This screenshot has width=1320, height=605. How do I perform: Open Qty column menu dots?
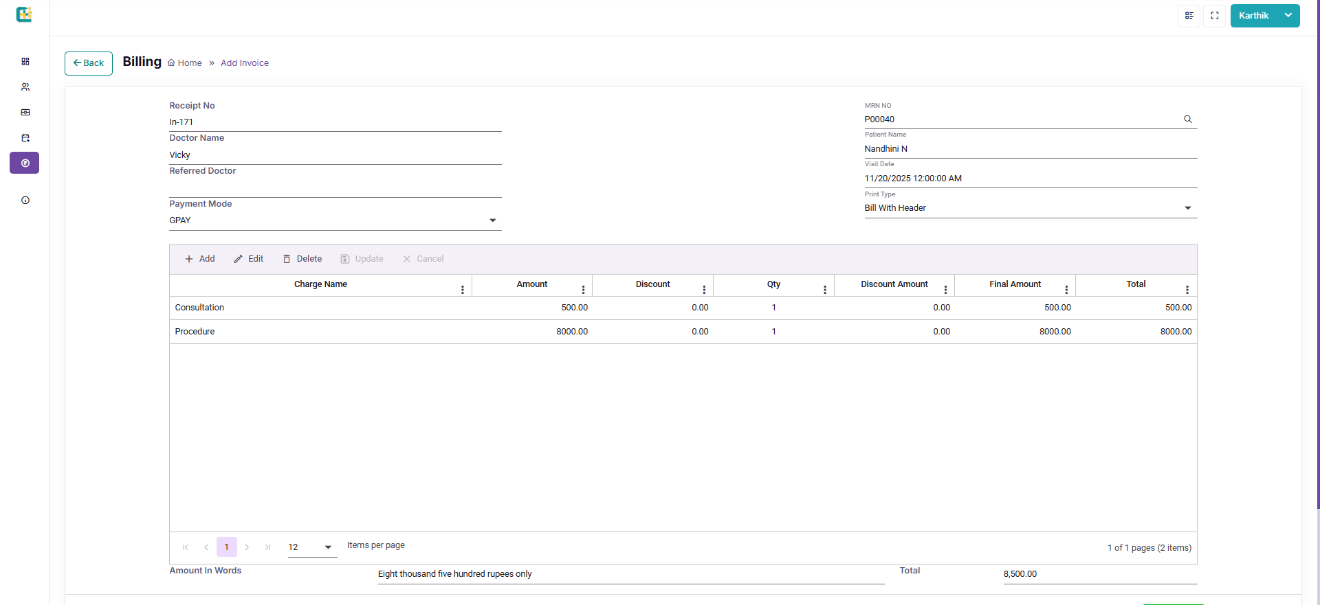[825, 290]
